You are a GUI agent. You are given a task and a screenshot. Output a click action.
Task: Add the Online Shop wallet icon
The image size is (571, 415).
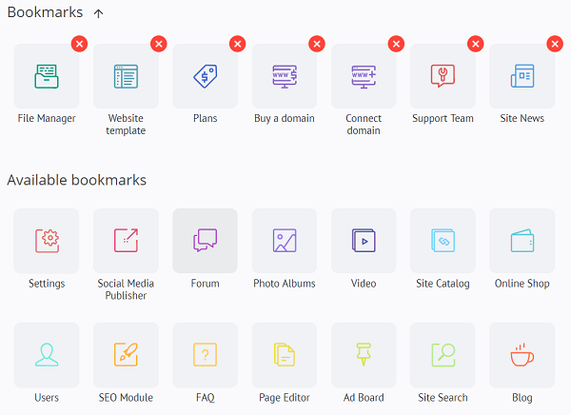[x=522, y=241]
